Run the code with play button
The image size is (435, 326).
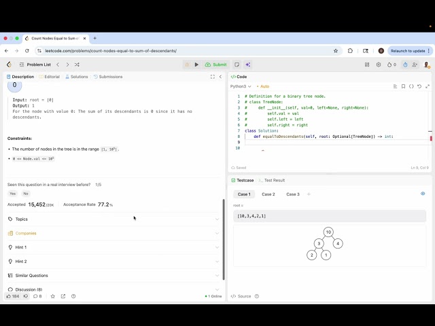196,65
